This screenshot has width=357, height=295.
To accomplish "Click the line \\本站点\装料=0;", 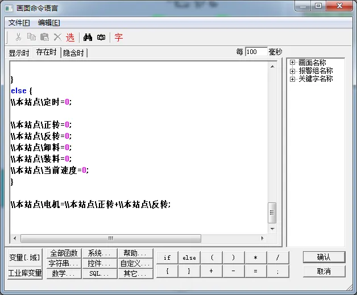I will point(41,159).
